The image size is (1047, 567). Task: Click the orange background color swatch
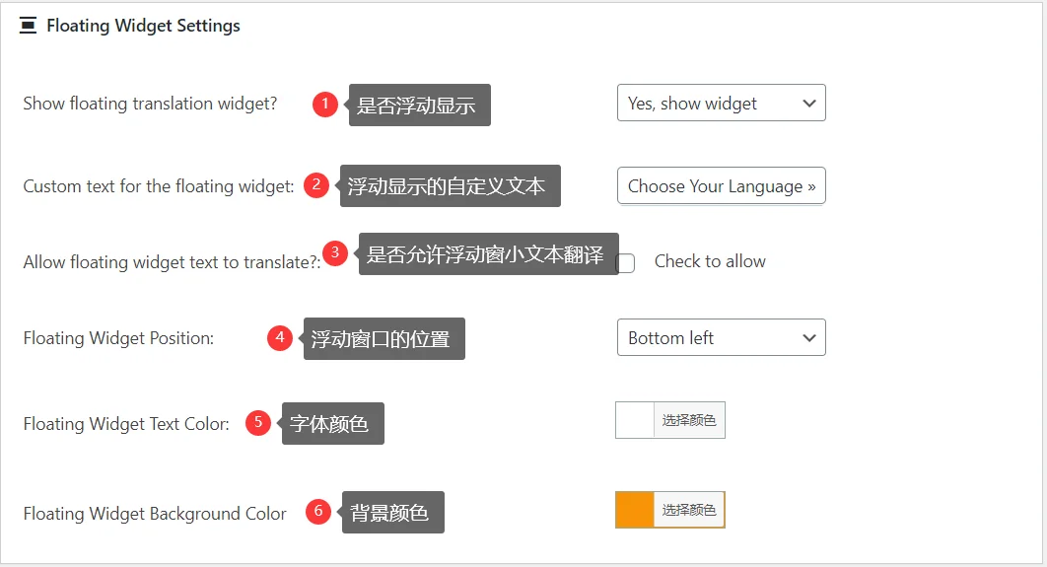tap(635, 510)
